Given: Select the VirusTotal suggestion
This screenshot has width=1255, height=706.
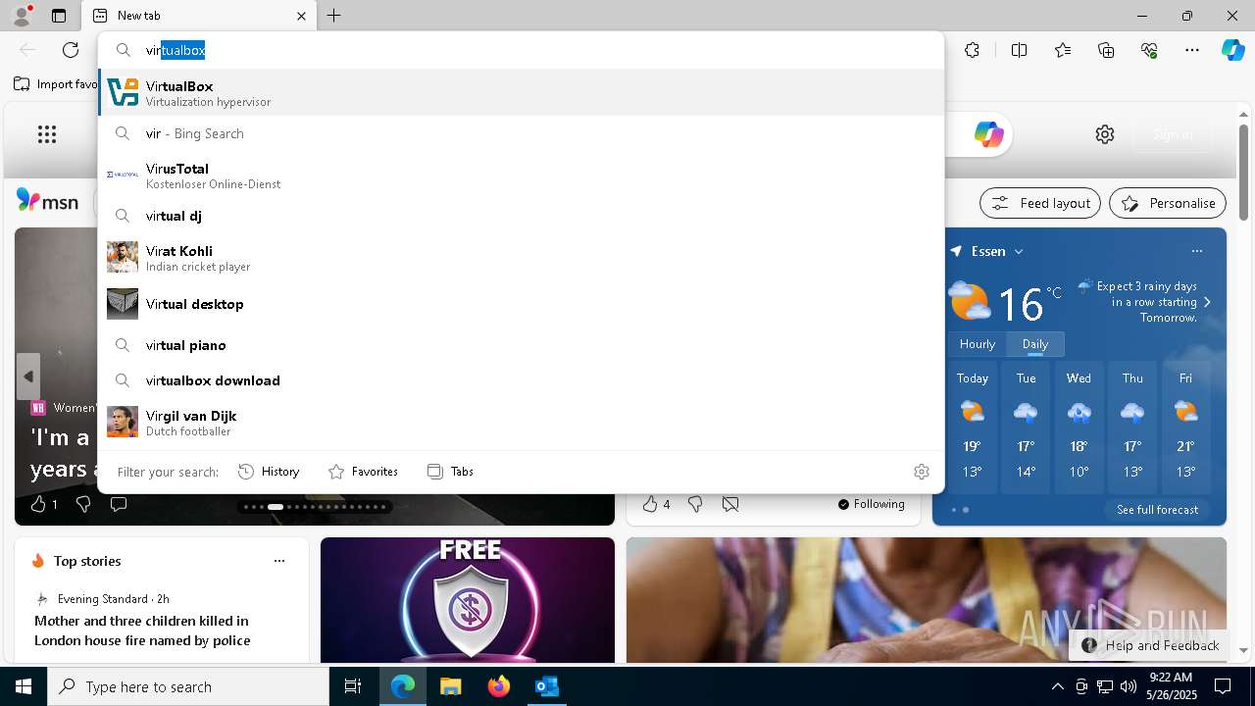Looking at the screenshot, I should coord(521,176).
